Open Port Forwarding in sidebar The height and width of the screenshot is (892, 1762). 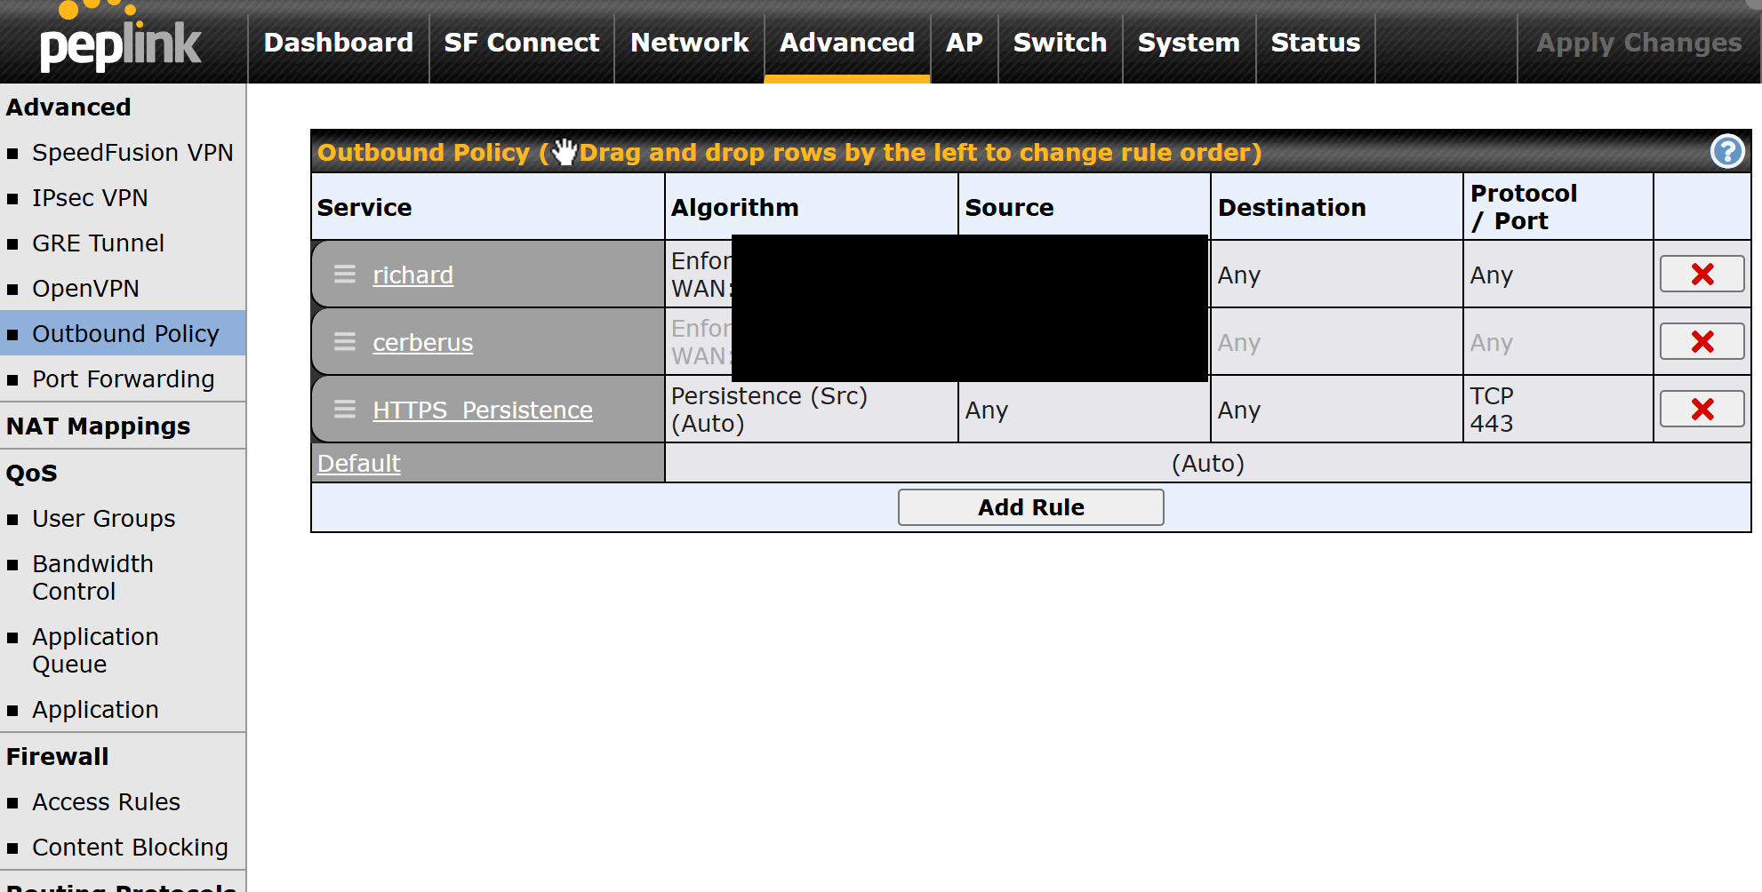pos(124,379)
